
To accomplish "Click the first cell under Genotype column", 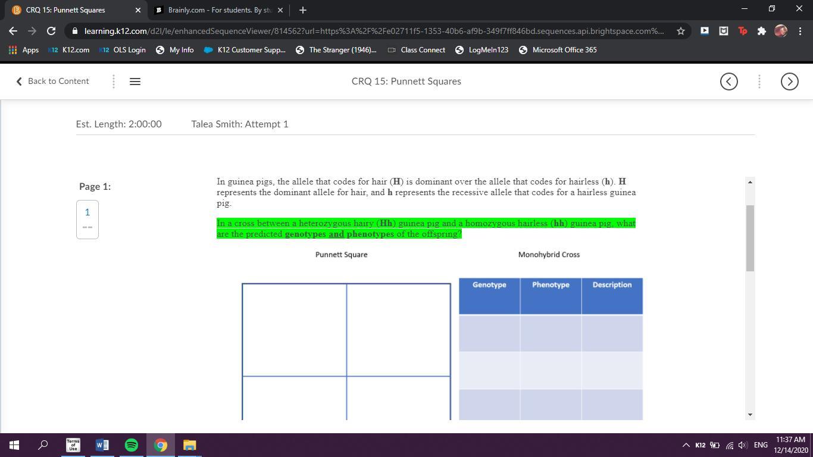I will pyautogui.click(x=489, y=333).
